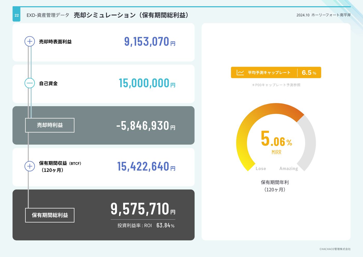Click the 売却時利益 outlined label box

(x=50, y=125)
